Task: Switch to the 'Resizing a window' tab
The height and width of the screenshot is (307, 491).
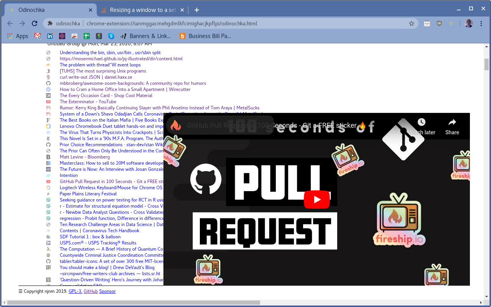Action: (142, 10)
